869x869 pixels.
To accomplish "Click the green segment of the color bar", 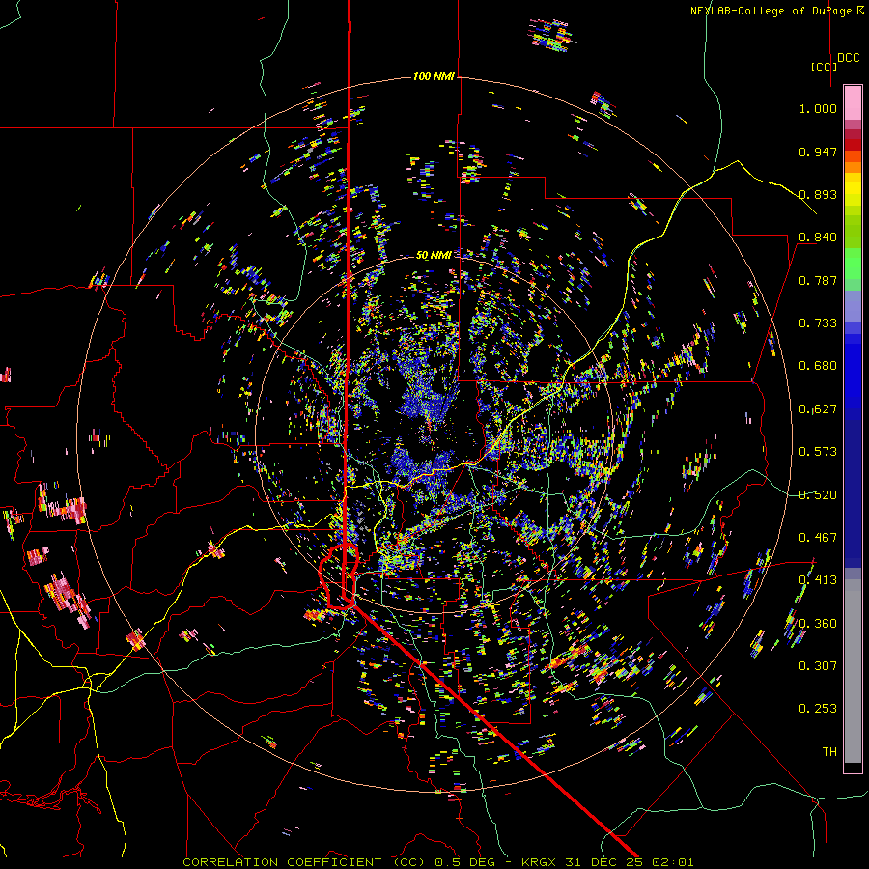I will 853,264.
